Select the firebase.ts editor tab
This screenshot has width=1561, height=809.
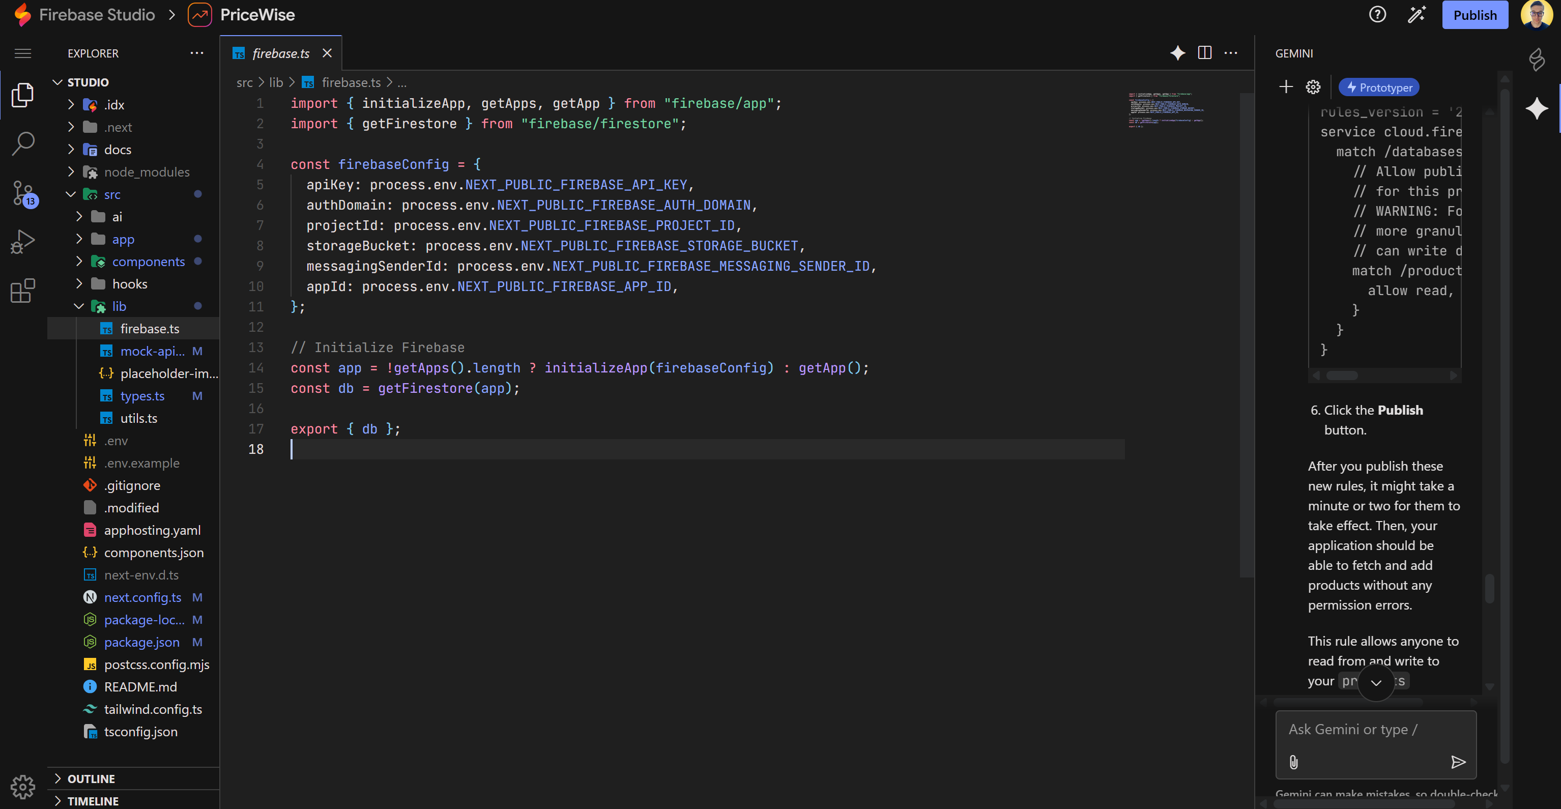point(280,53)
